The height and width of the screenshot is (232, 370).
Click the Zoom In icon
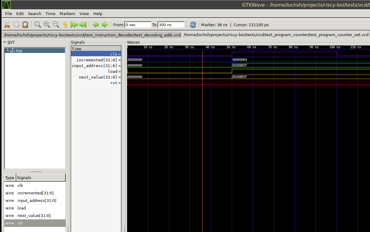47,25
